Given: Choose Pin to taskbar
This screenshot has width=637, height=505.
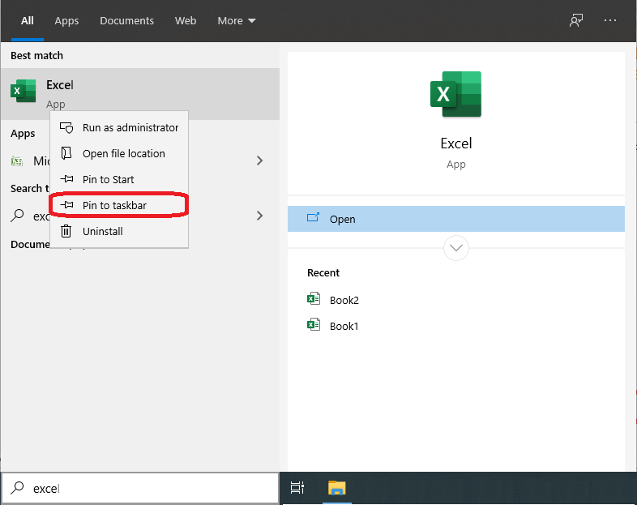Looking at the screenshot, I should [x=119, y=205].
